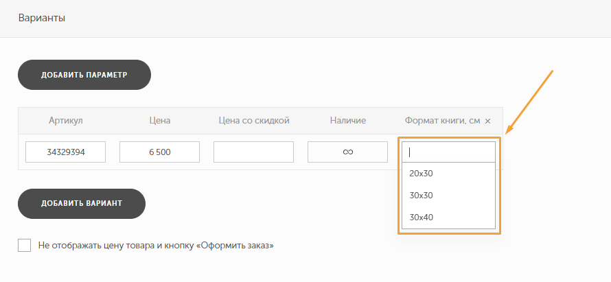Click the empty discounted price field
The height and width of the screenshot is (282, 611).
253,152
